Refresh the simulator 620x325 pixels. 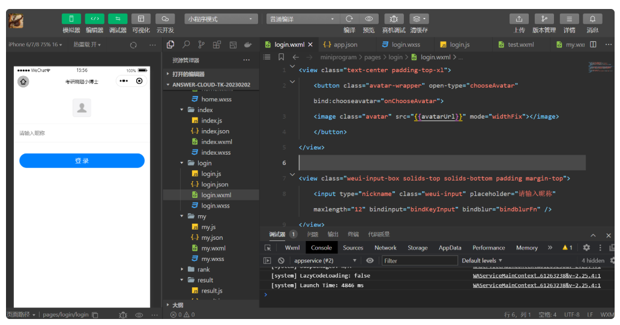tap(133, 45)
